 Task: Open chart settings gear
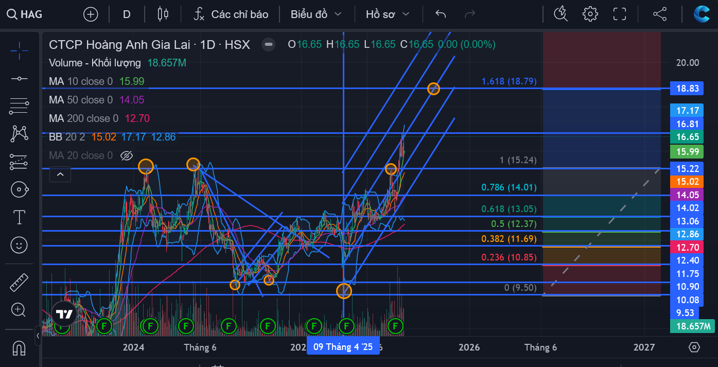click(x=590, y=14)
